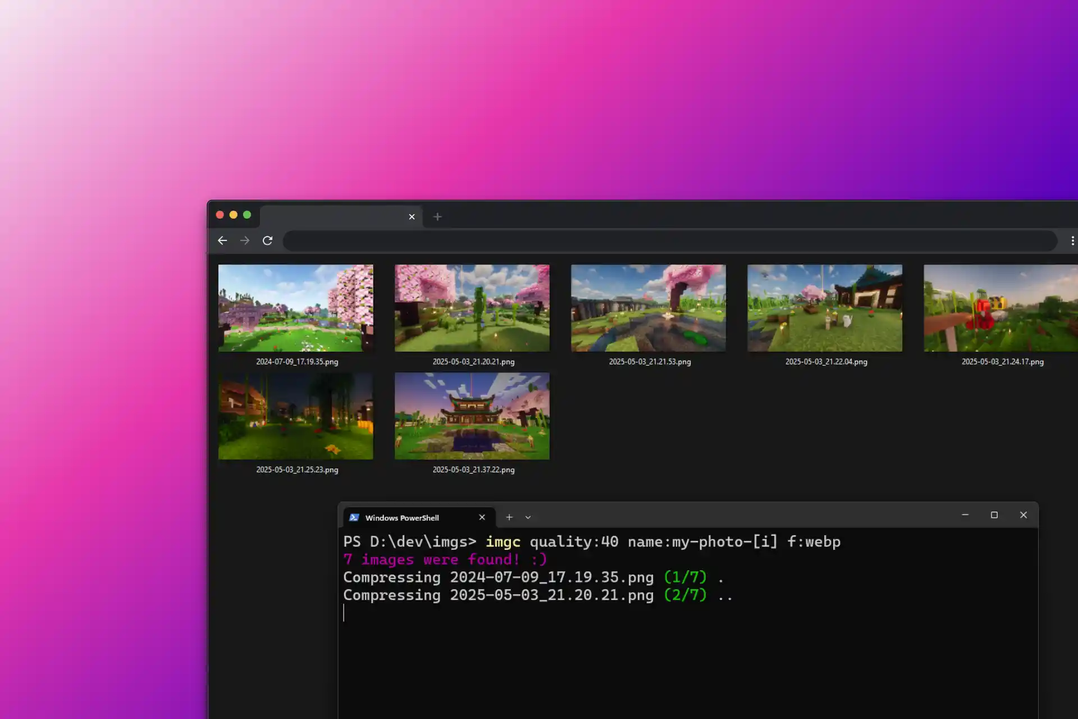Open the browser three-dot menu
Screen dimensions: 1078x719
coord(1072,240)
